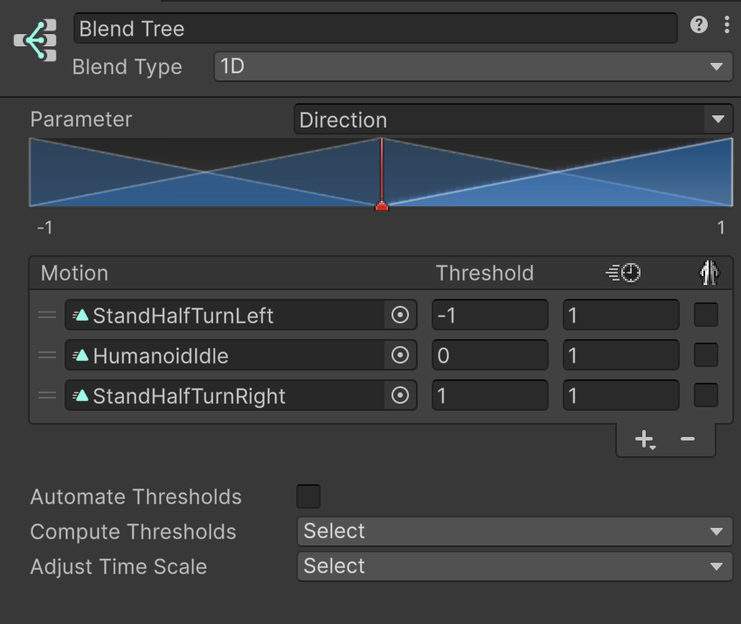Click the Adjust Time Scale label
Image resolution: width=741 pixels, height=624 pixels.
[x=119, y=567]
